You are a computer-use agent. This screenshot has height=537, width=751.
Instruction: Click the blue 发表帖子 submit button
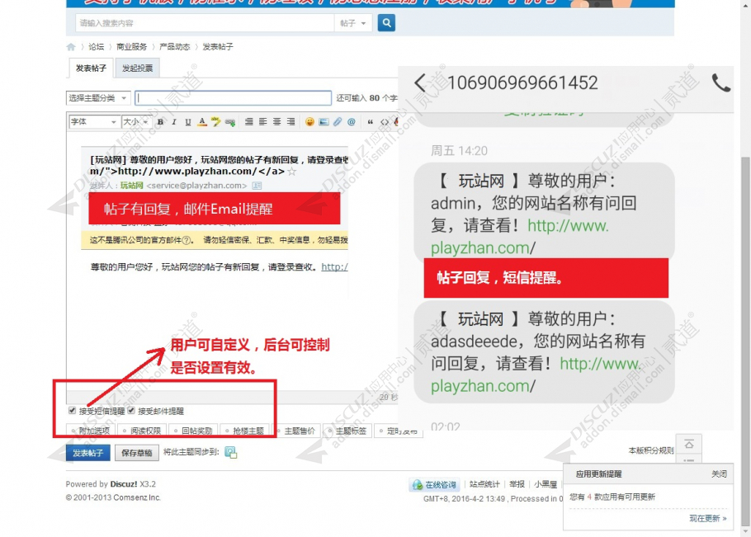(x=88, y=453)
